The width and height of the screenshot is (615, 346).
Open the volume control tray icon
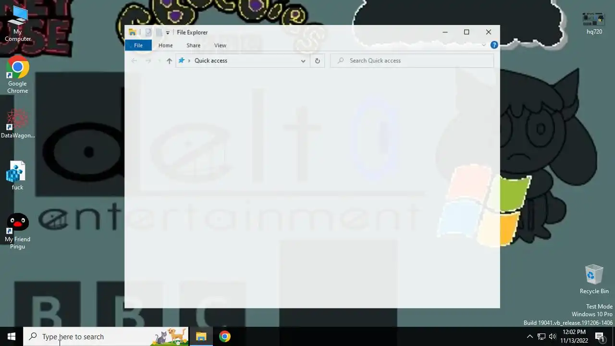coord(553,336)
